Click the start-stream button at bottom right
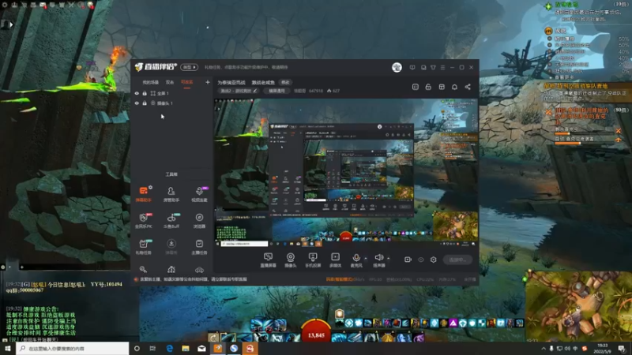 457,260
